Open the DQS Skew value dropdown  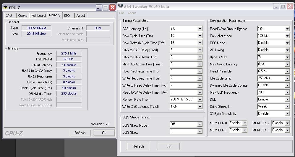[200, 131]
